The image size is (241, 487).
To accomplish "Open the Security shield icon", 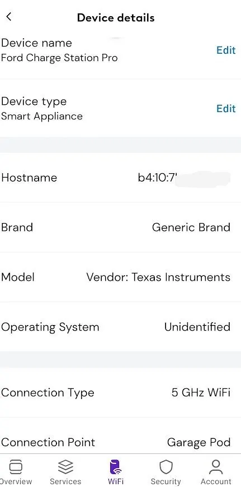I will [166, 467].
